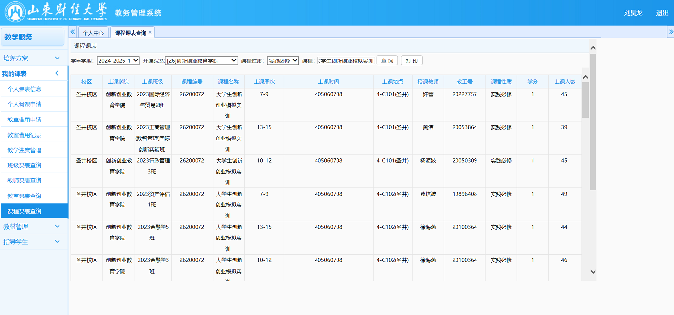Viewport: 674px width, 315px height.
Task: Click the 查询 button
Action: (x=387, y=61)
